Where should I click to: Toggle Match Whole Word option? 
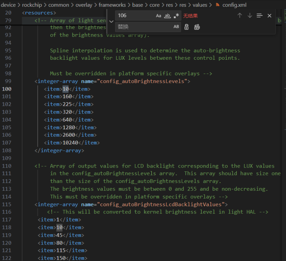(167, 16)
